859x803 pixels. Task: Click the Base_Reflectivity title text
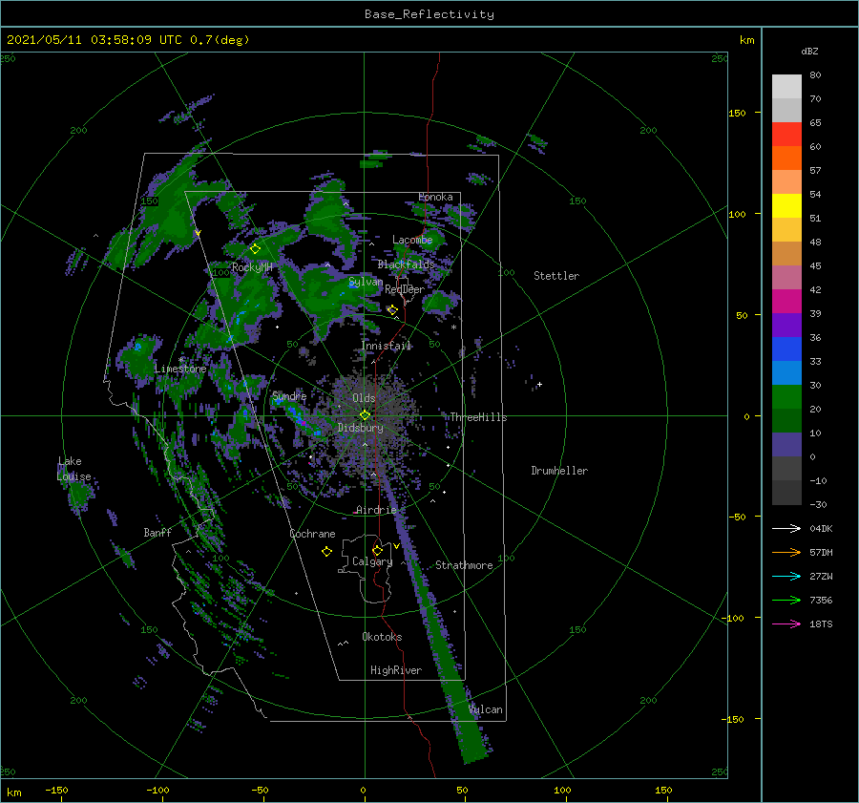[x=429, y=14]
